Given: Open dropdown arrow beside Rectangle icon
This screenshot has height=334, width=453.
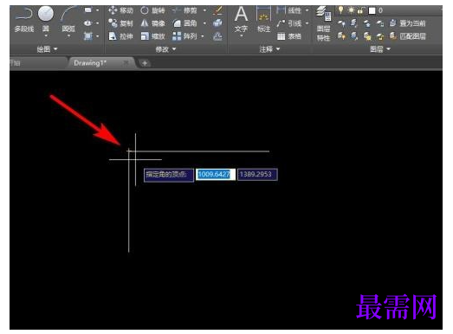Looking at the screenshot, I should click(x=97, y=10).
